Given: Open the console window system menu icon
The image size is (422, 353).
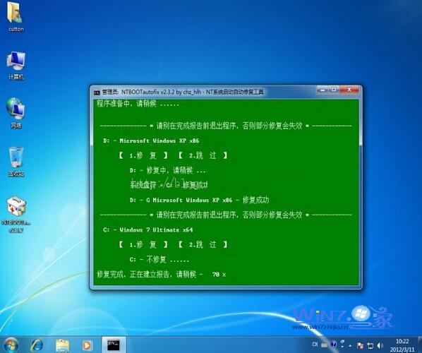Looking at the screenshot, I should (x=97, y=92).
